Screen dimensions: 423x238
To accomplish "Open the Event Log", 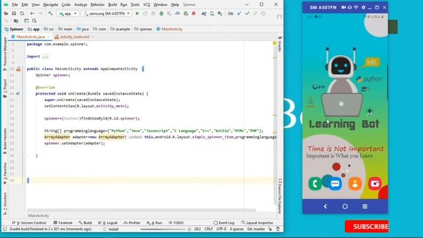I will pos(224,223).
